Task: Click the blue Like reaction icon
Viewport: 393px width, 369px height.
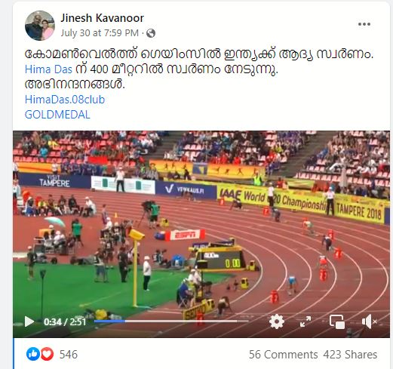Action: pyautogui.click(x=32, y=354)
